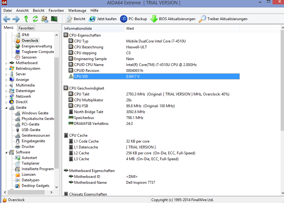Expand the Motherboard node
284x203 pixels.
click(6, 63)
